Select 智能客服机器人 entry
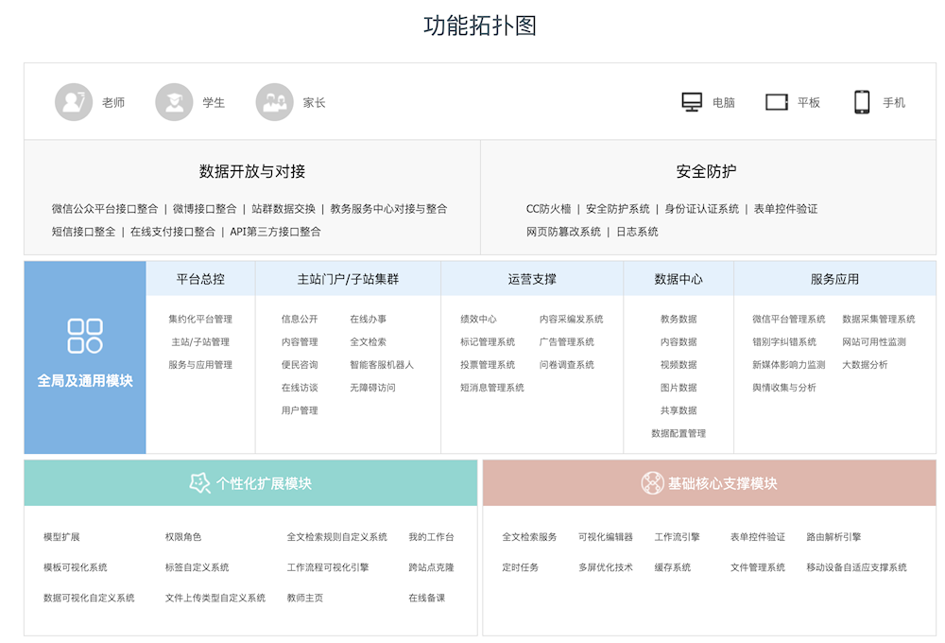This screenshot has height=643, width=945. (382, 365)
